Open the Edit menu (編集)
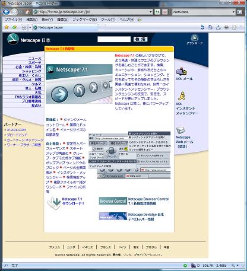Viewport: 247px width, 271px height. [x=31, y=20]
